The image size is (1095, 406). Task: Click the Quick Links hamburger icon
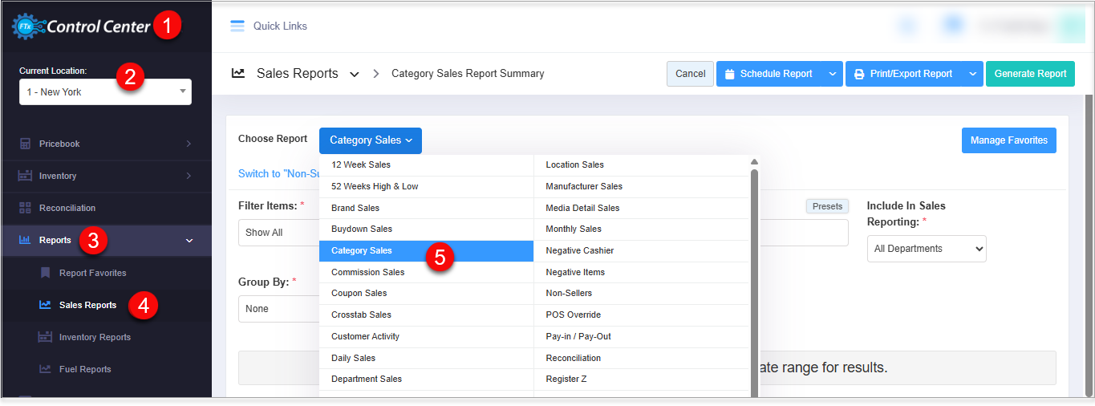(x=237, y=26)
